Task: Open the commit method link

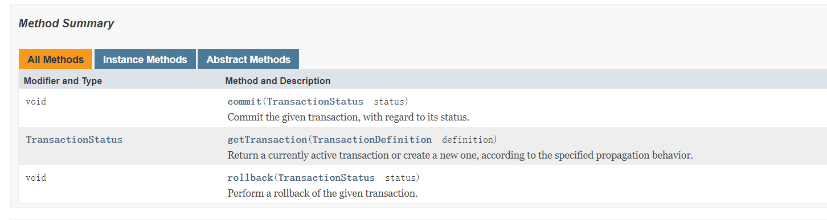Action: [x=244, y=102]
